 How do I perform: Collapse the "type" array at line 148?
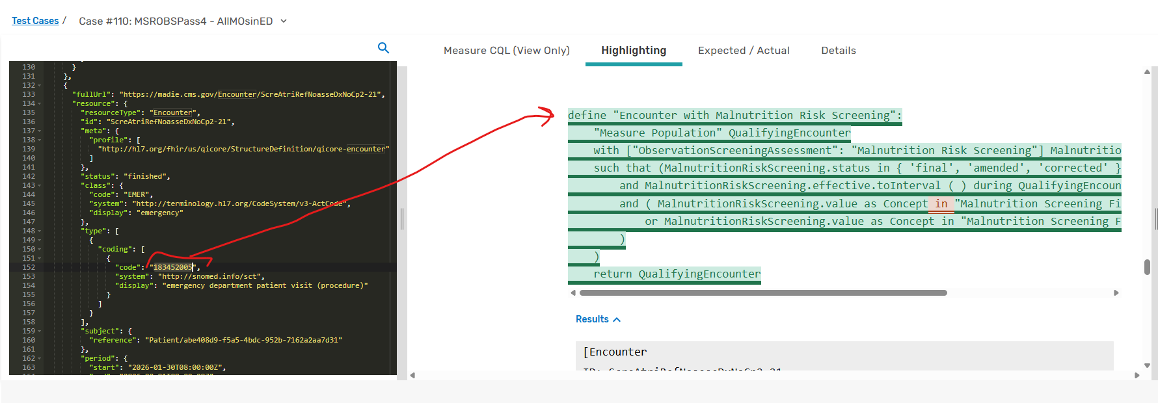40,231
